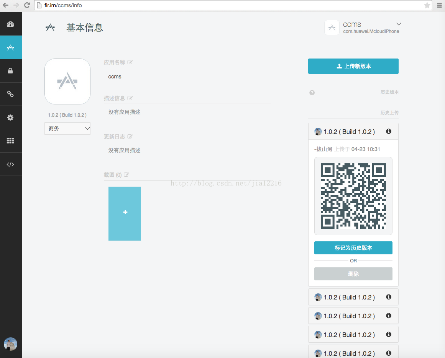This screenshot has width=445, height=358.
Task: Open the grid apps icon in sidebar
Action: pos(10,141)
